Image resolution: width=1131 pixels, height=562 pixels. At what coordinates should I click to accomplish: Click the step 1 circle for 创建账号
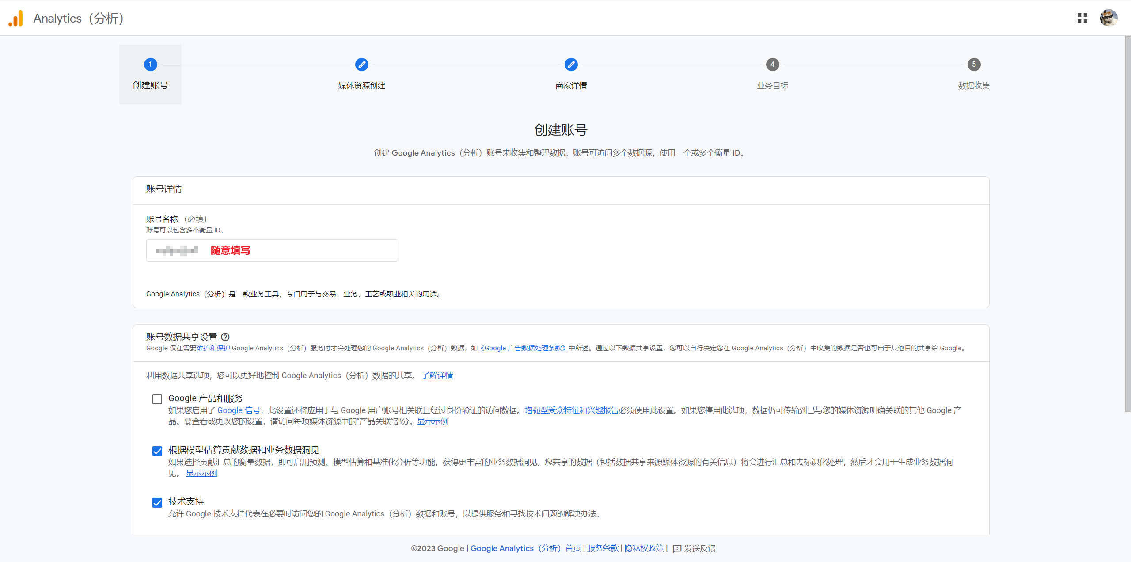tap(150, 65)
